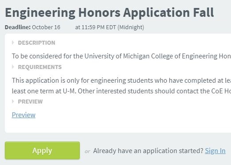Click the Engineering Honors Application Fall title
The image size is (231, 165).
[110, 13]
